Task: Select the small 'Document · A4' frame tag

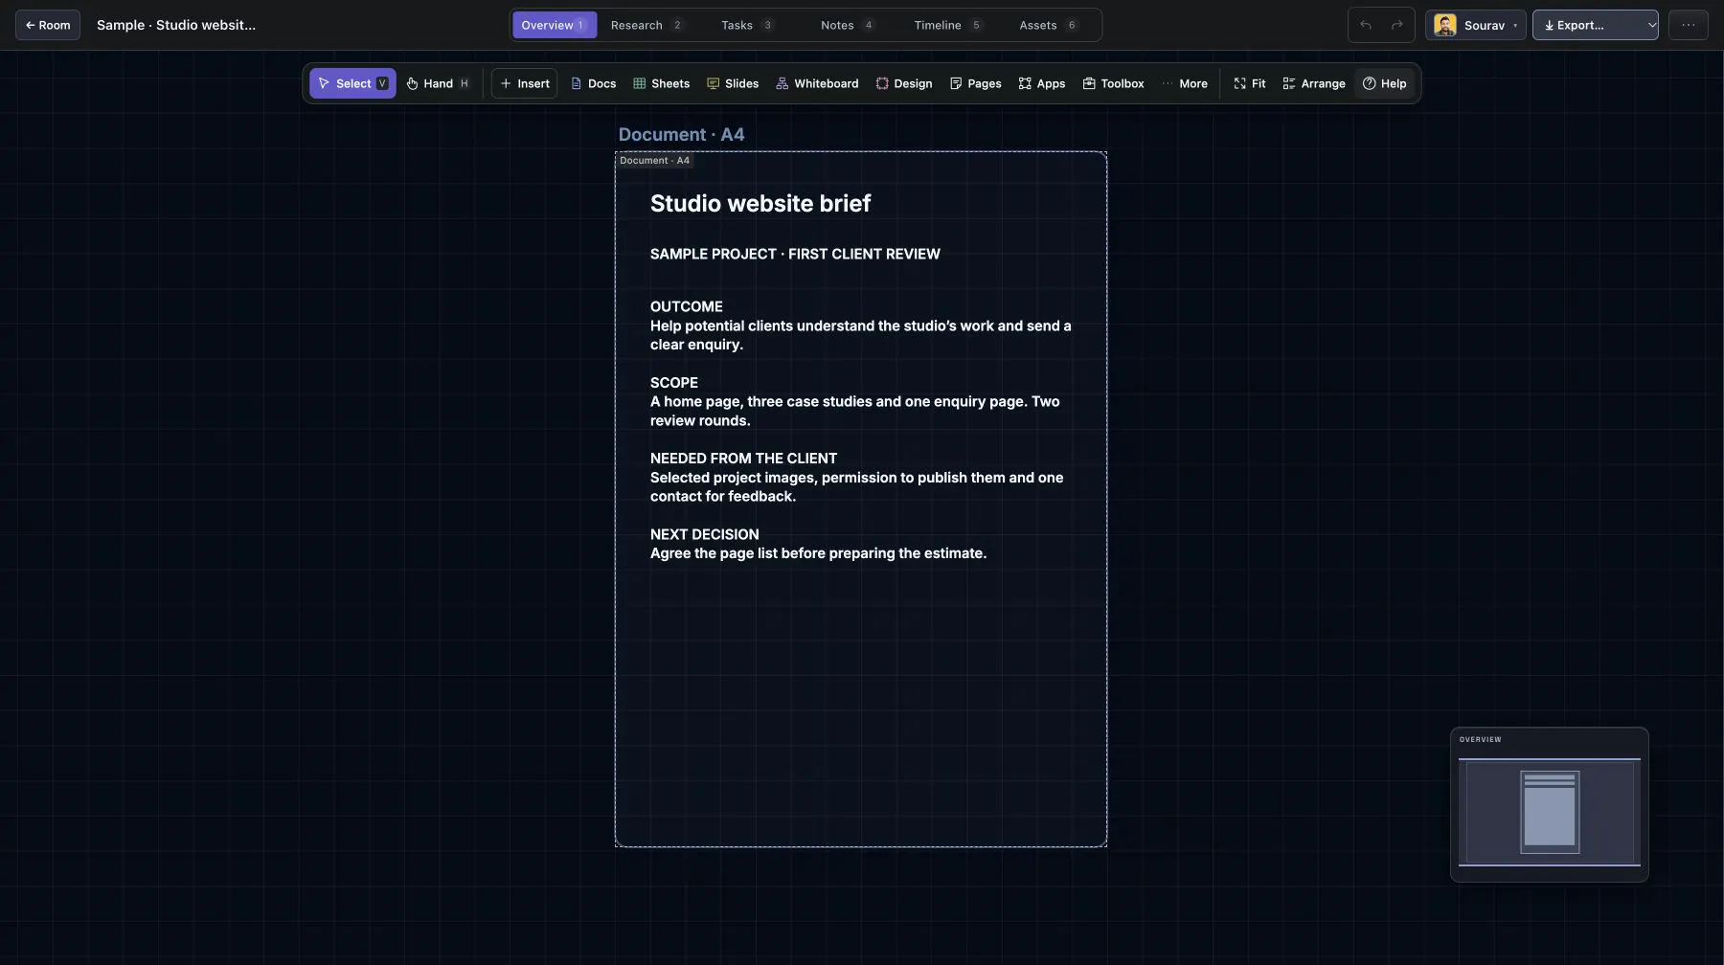Action: (x=654, y=160)
